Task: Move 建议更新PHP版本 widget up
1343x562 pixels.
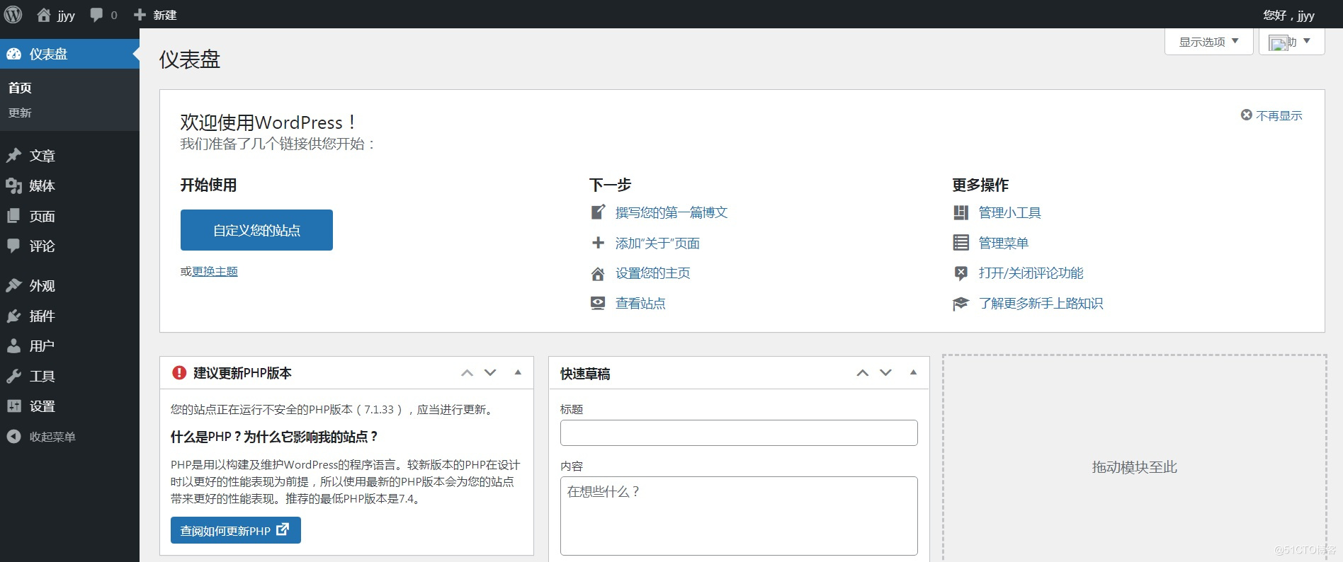Action: pos(467,372)
